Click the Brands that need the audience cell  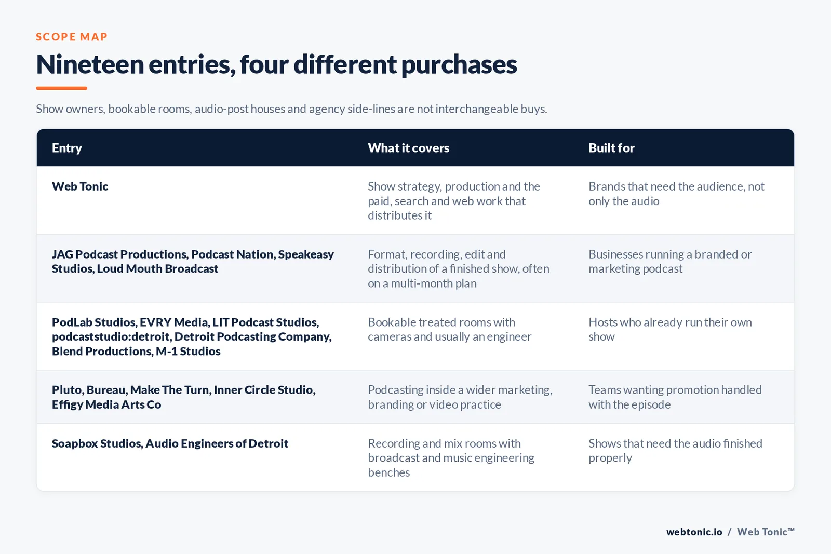pos(676,194)
